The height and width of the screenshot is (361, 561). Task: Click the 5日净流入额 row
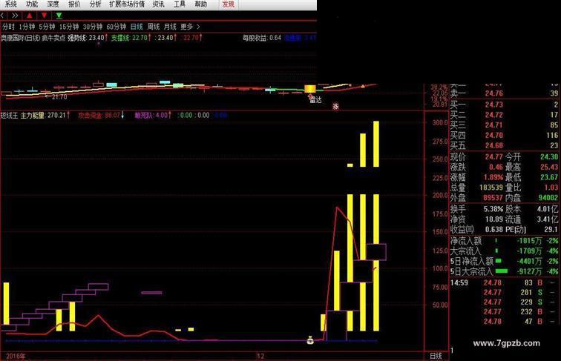click(x=504, y=261)
